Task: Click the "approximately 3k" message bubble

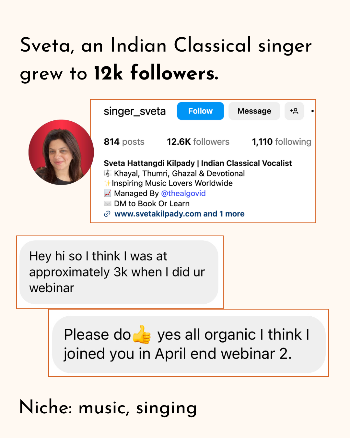Action: pyautogui.click(x=119, y=272)
